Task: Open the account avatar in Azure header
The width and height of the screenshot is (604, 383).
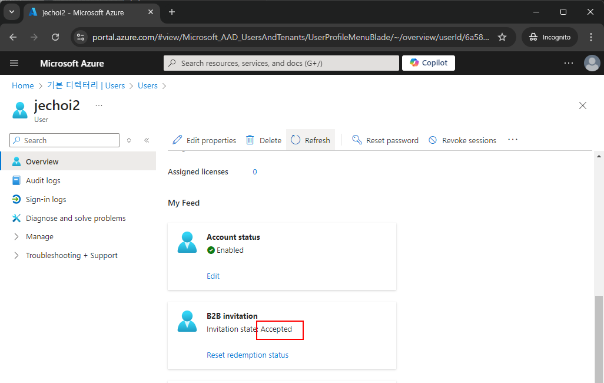Action: click(592, 63)
